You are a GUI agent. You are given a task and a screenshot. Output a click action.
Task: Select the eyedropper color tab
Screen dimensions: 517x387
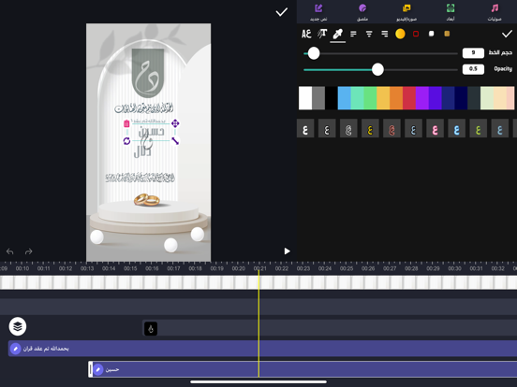pos(337,34)
